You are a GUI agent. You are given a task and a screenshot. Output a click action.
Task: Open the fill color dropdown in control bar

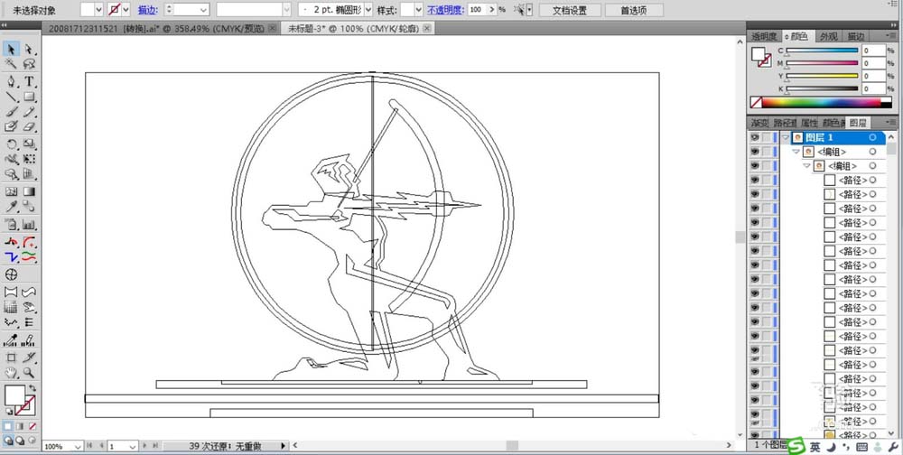(x=98, y=10)
